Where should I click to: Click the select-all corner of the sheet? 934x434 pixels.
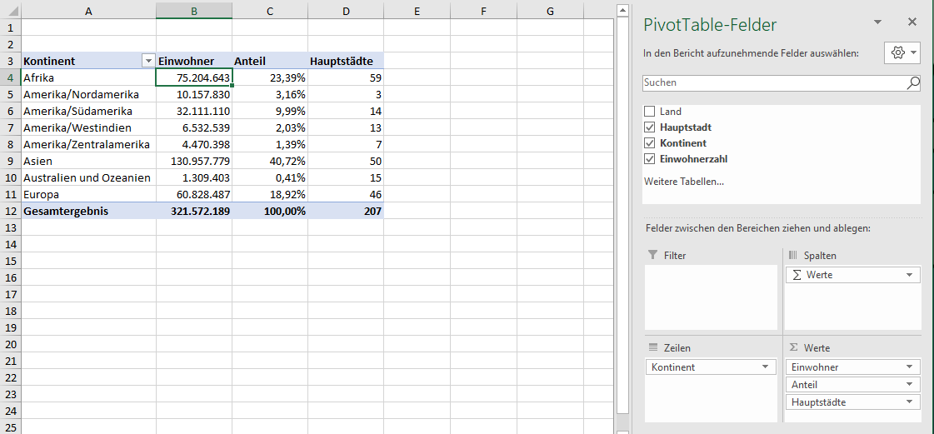pyautogui.click(x=10, y=11)
